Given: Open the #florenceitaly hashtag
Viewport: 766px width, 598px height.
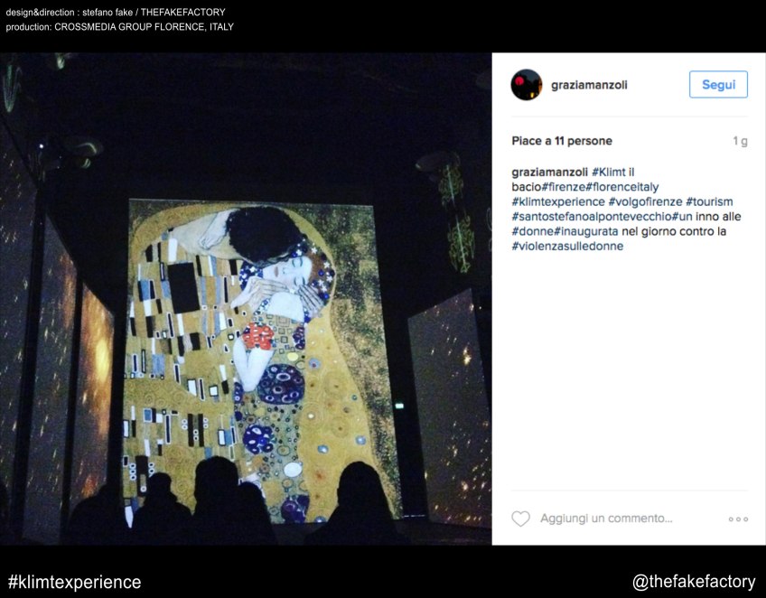Looking at the screenshot, I should [621, 187].
